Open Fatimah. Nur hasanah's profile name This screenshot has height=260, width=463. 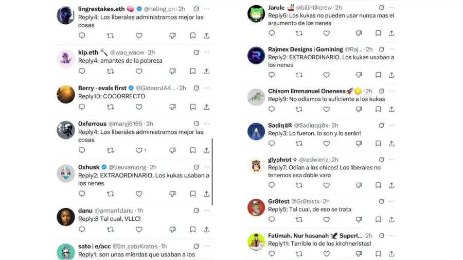coord(298,235)
